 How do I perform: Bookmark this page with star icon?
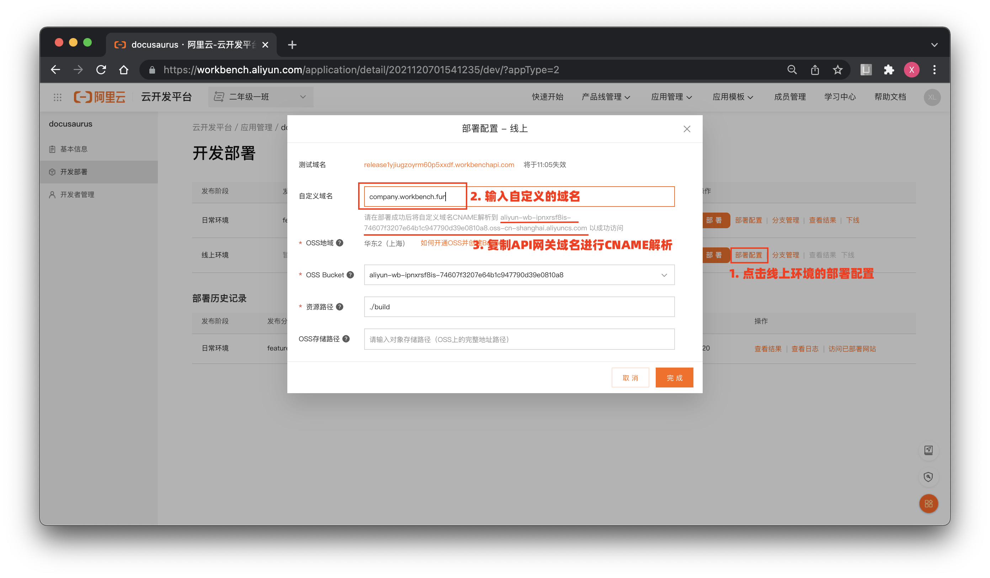pos(837,70)
